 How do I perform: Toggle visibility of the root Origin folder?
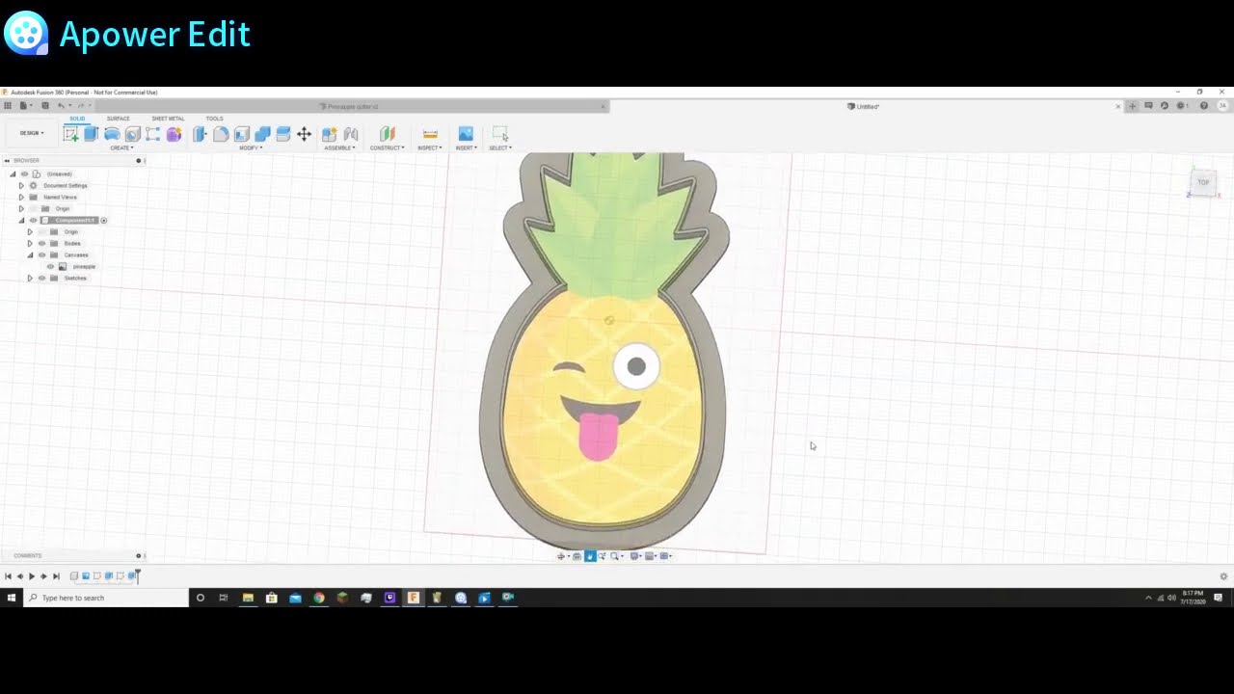click(33, 209)
